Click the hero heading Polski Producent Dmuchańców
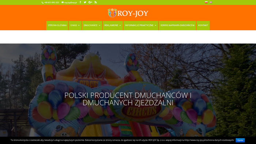The height and width of the screenshot is (144, 256). click(x=128, y=99)
